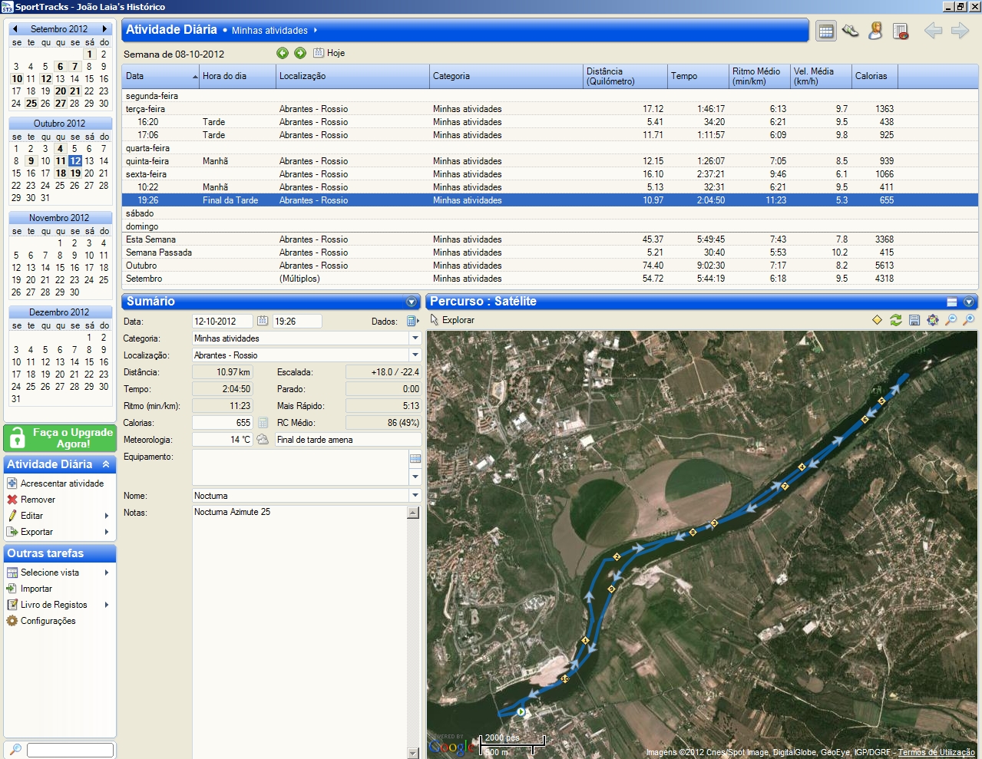Image resolution: width=982 pixels, height=759 pixels.
Task: Zoom out on the satellite map
Action: (x=951, y=320)
